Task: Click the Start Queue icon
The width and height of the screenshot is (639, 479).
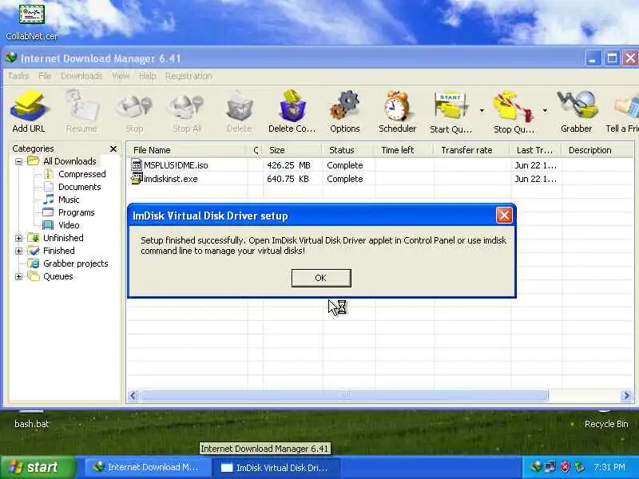Action: click(450, 111)
